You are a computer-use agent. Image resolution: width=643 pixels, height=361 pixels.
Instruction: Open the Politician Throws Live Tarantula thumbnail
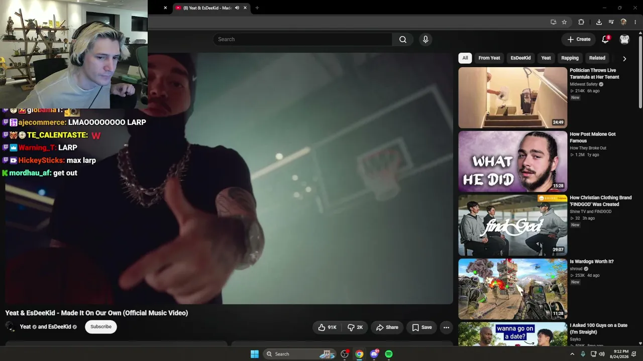pyautogui.click(x=512, y=98)
